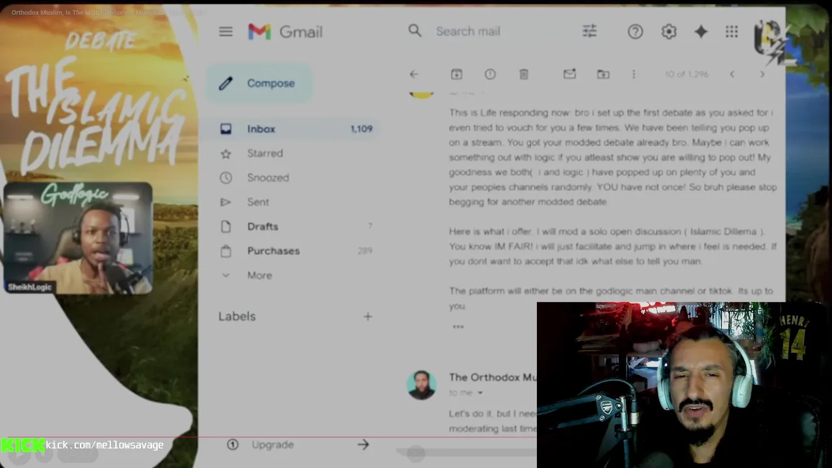Viewport: 832px width, 468px height.
Task: Compose a new email
Action: click(x=260, y=83)
